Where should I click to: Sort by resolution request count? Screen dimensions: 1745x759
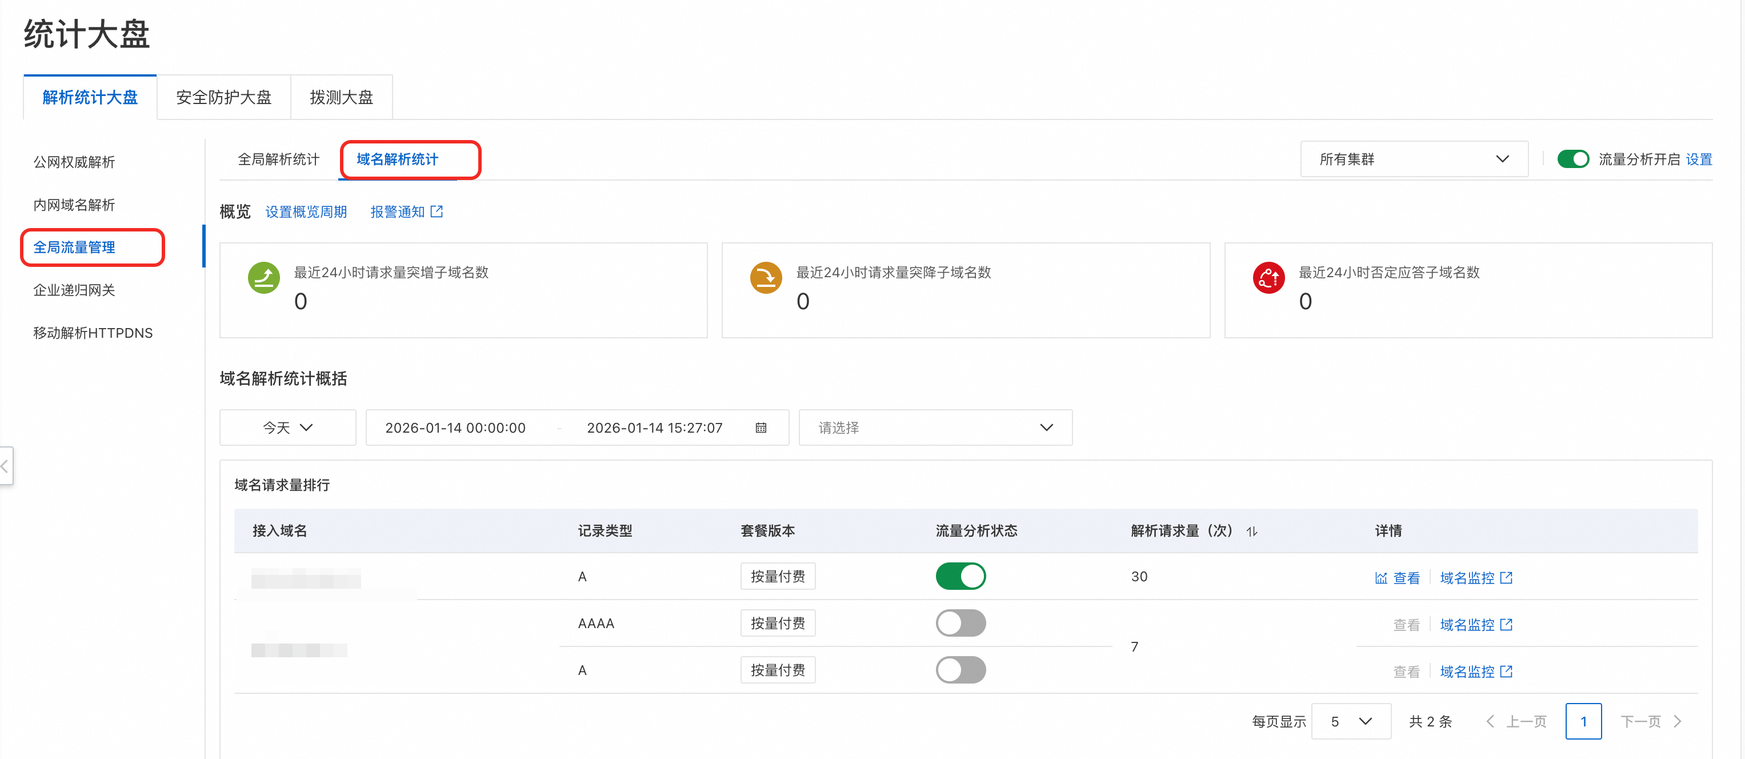tap(1251, 532)
